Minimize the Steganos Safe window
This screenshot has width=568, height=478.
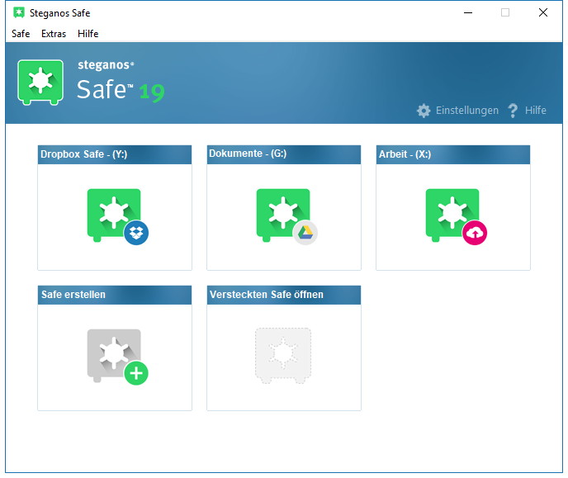pos(468,12)
